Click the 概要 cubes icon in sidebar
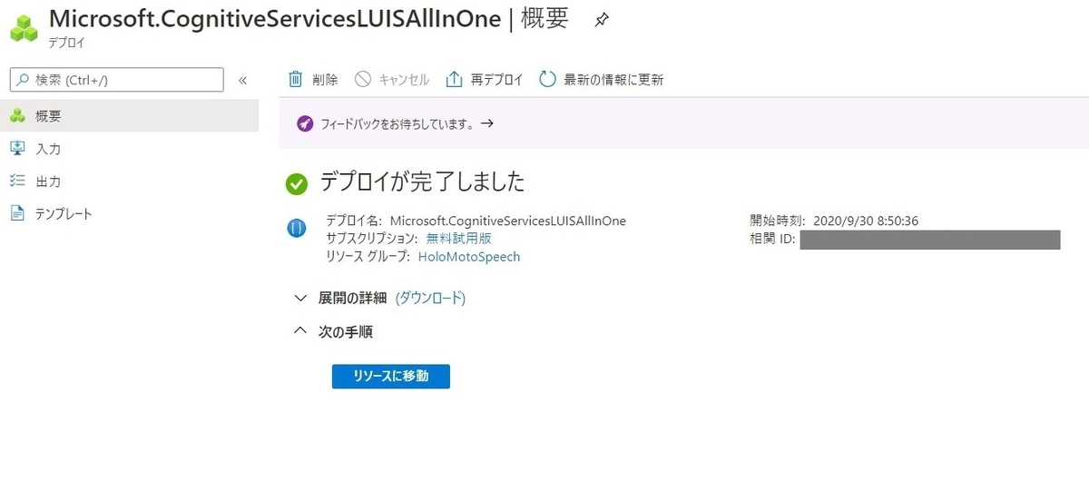Image resolution: width=1089 pixels, height=501 pixels. 17,116
